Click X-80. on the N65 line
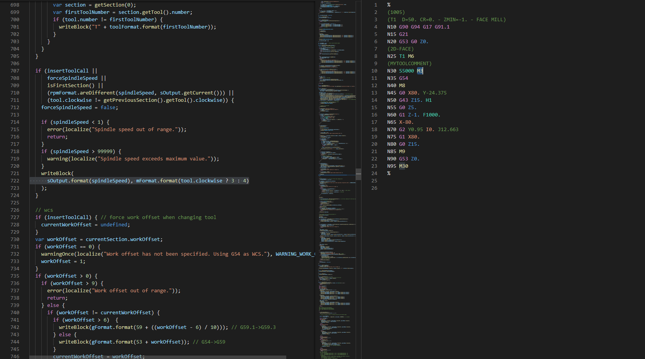Screen dimensions: 645x359 pos(406,122)
